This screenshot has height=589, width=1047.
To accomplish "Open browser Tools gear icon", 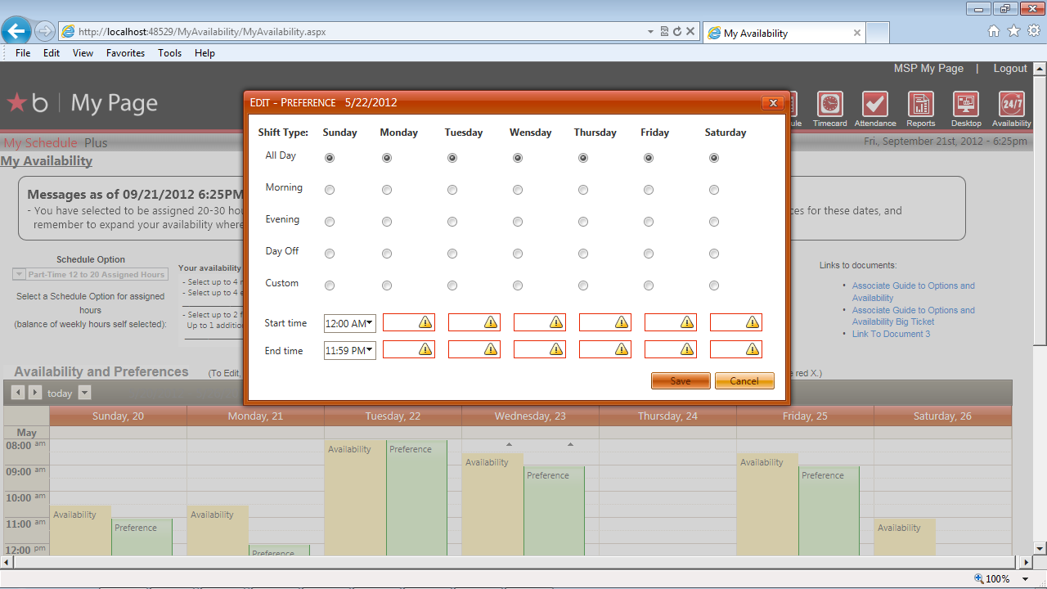I will click(1034, 31).
